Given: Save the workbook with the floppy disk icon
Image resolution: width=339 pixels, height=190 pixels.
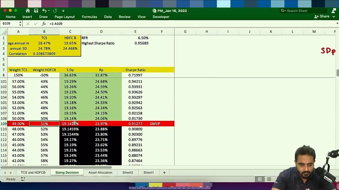Looking at the screenshot, I should (36, 11).
